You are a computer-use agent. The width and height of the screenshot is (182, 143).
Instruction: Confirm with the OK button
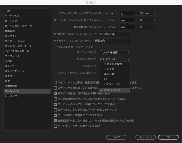pyautogui.click(x=168, y=137)
